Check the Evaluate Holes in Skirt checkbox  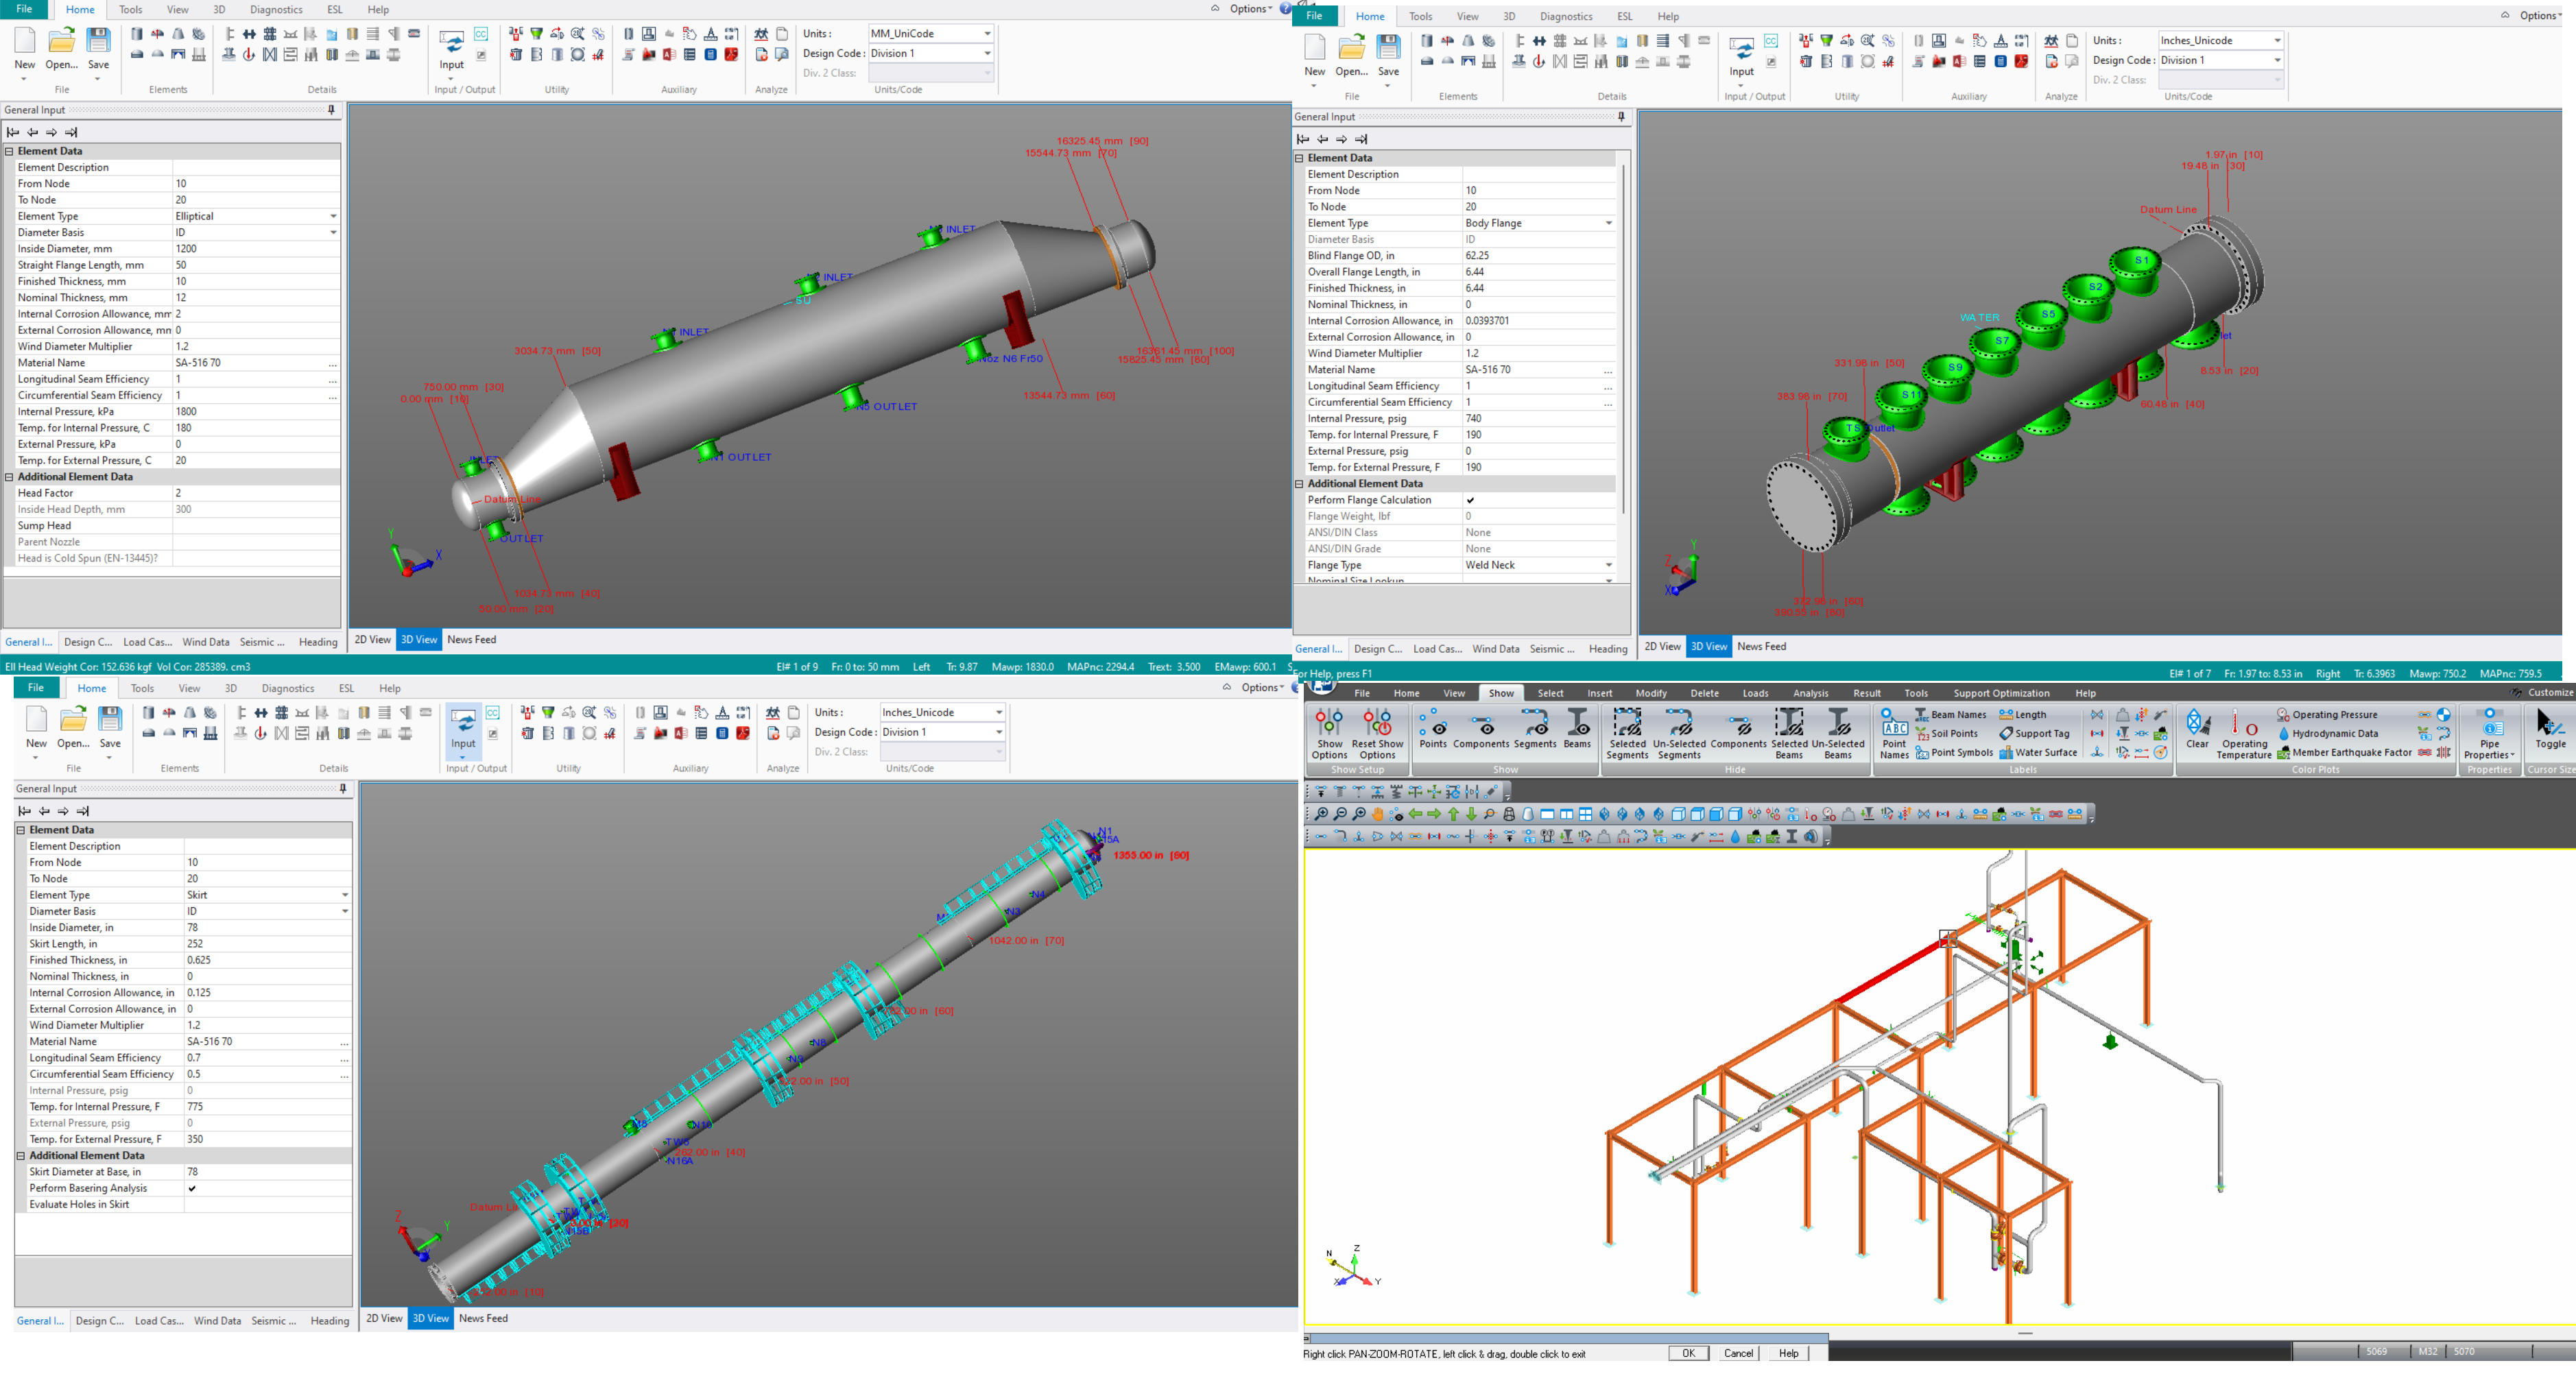click(x=191, y=1204)
